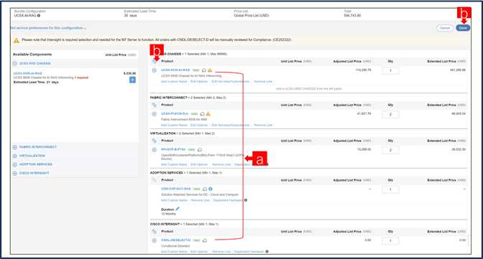Viewport: 483px width, 259px height.
Task: Click the pencil icon next to Duration
Action: click(178, 209)
